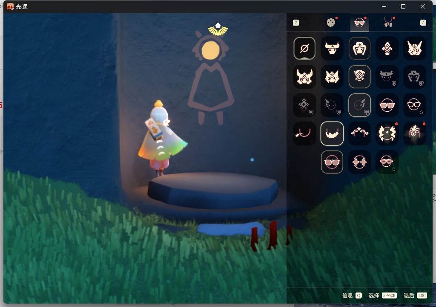Choose the cat-eared mask with forehead gem
This screenshot has width=436, height=307.
pos(332,77)
